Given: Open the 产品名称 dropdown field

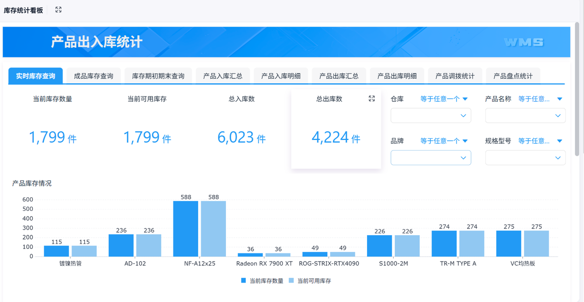Looking at the screenshot, I should tap(525, 115).
